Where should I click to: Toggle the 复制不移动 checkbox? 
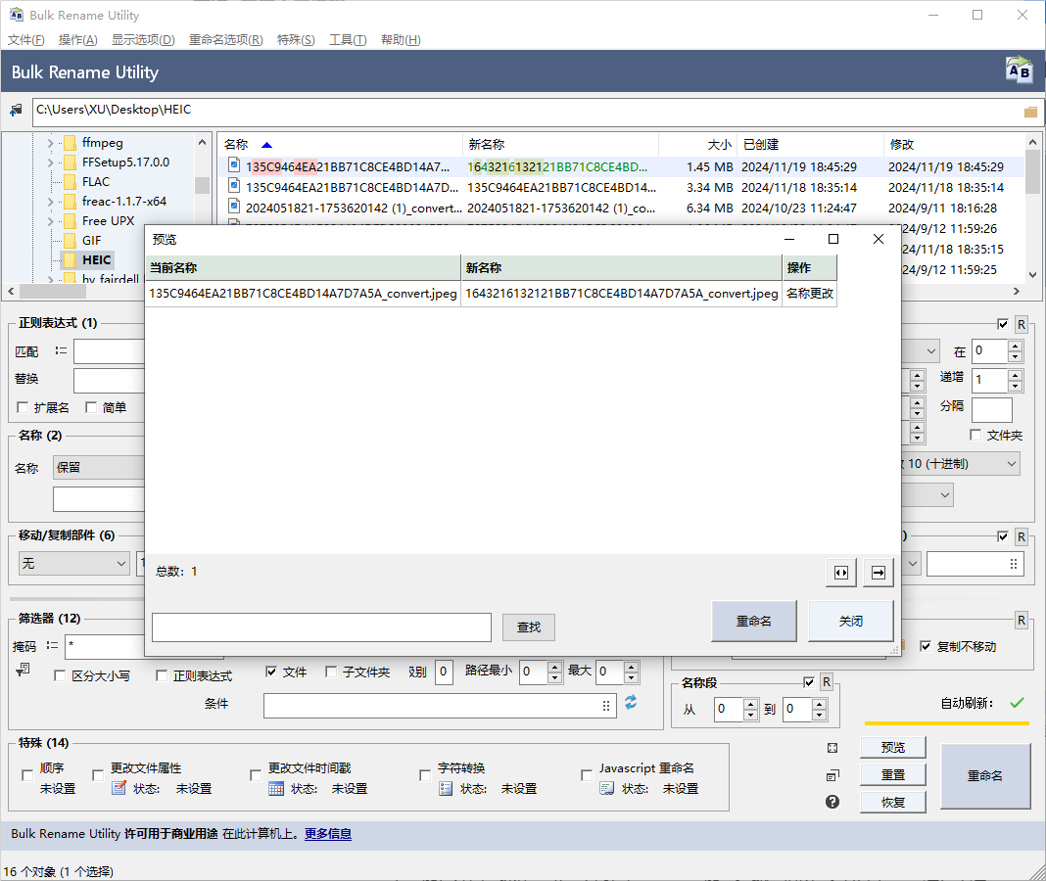(x=926, y=646)
